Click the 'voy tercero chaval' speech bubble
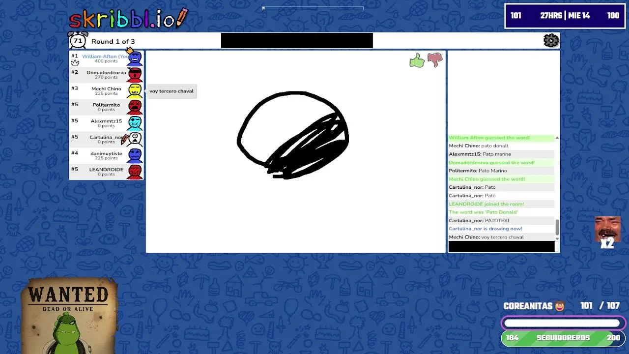629x354 pixels. (172, 91)
